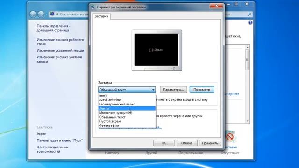The height and width of the screenshot is (168, 299).
Task: Select "Геометрический вальс" screensaver
Action: (x=127, y=104)
